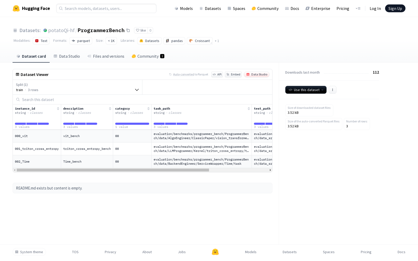Open Data Studio from the viewer header button
418x261 pixels.
[x=257, y=74]
